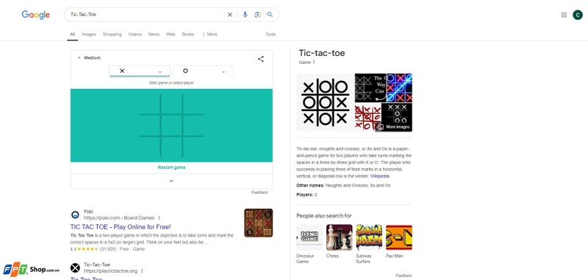Place a mark in the center square
The height and width of the screenshot is (280, 588).
click(172, 125)
